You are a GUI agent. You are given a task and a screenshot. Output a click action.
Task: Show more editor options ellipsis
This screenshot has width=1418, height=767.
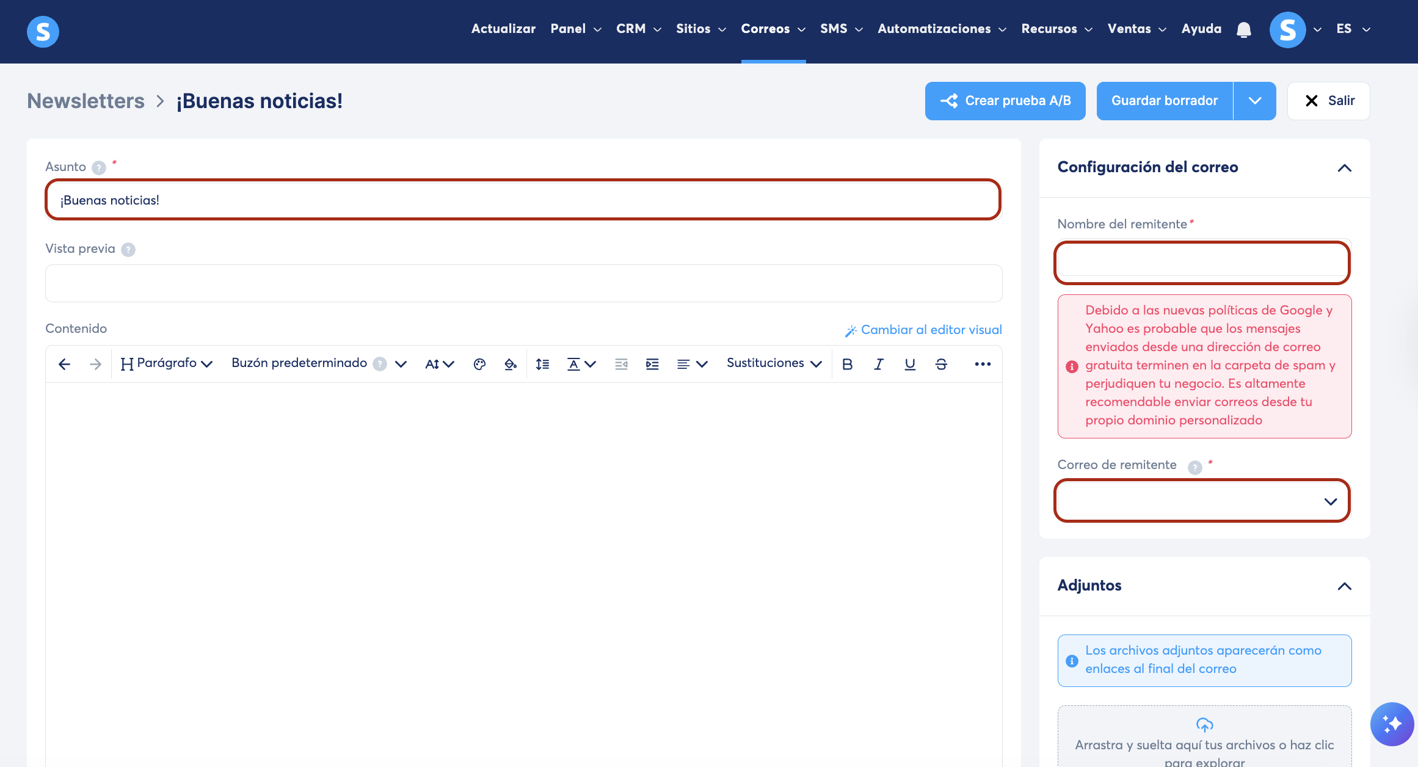[x=983, y=364]
